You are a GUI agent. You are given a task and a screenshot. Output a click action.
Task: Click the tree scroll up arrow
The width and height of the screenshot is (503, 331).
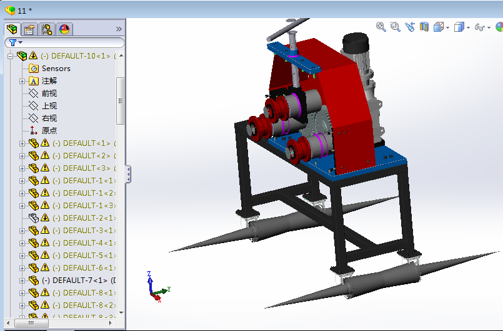(x=121, y=55)
